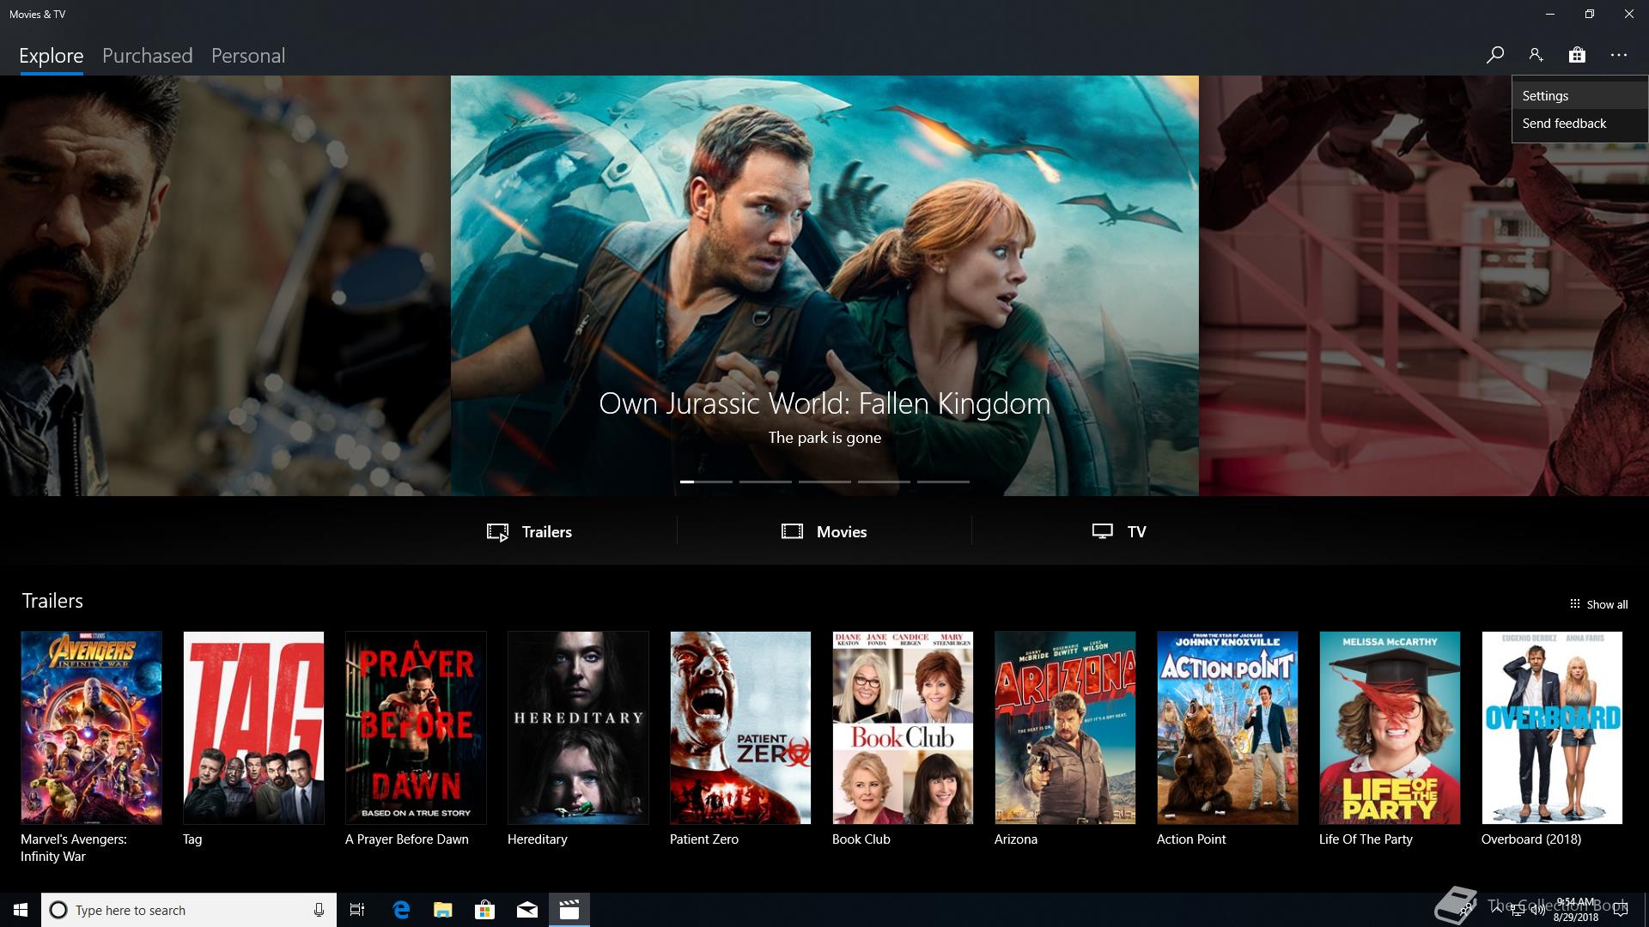Select Settings from the dropdown menu
The width and height of the screenshot is (1649, 927).
coord(1579,95)
